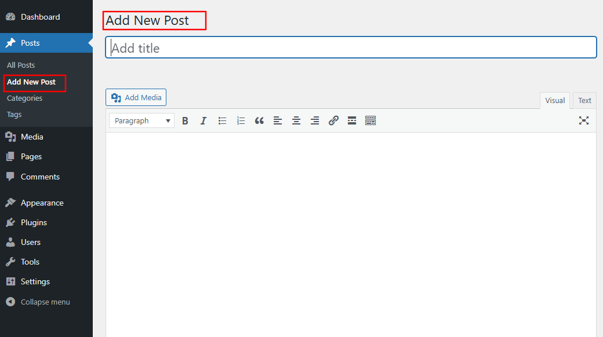Click the Comments speech bubble icon

click(x=10, y=177)
